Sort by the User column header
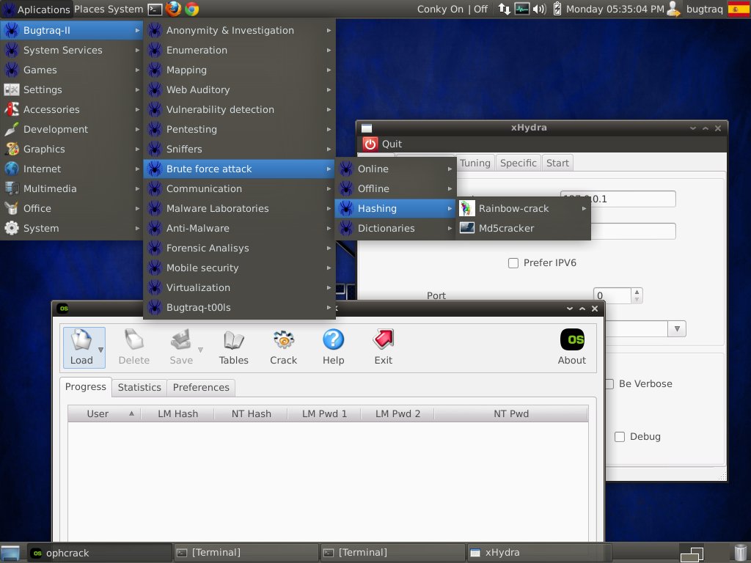 pyautogui.click(x=104, y=413)
